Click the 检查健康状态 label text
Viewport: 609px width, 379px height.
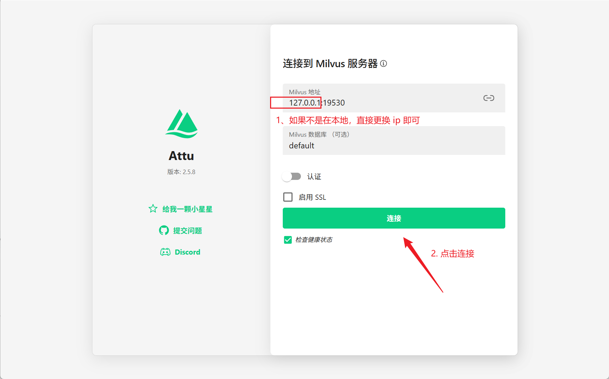click(314, 240)
